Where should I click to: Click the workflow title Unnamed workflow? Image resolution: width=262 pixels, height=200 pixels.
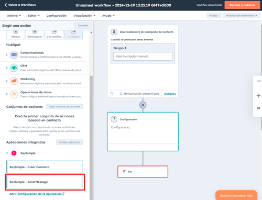pos(123,5)
